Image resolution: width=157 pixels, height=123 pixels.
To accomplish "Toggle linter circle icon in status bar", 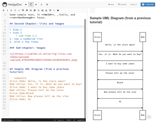I will point(55,120).
